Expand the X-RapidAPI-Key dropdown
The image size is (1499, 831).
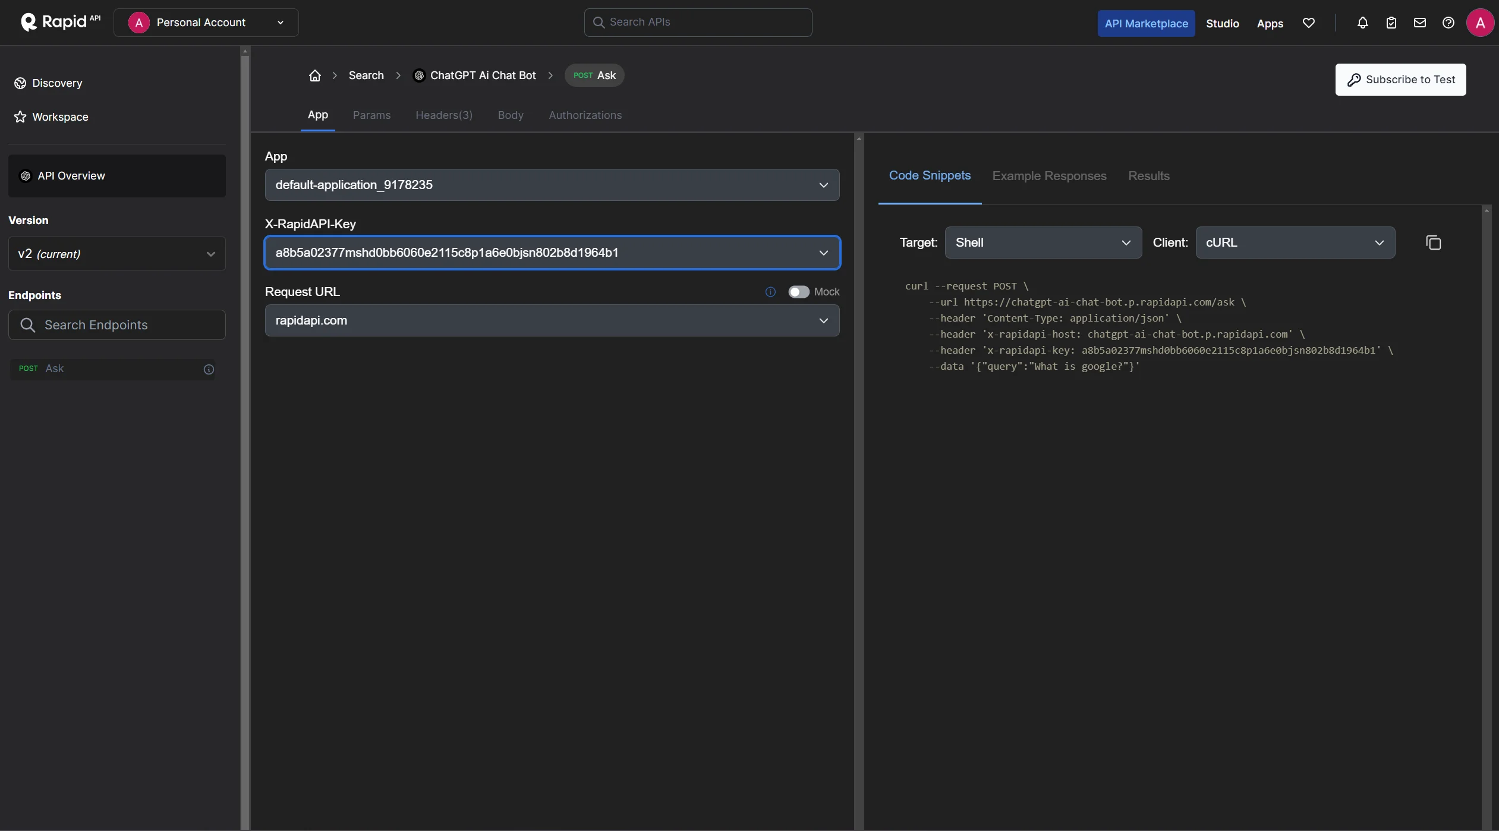552,253
